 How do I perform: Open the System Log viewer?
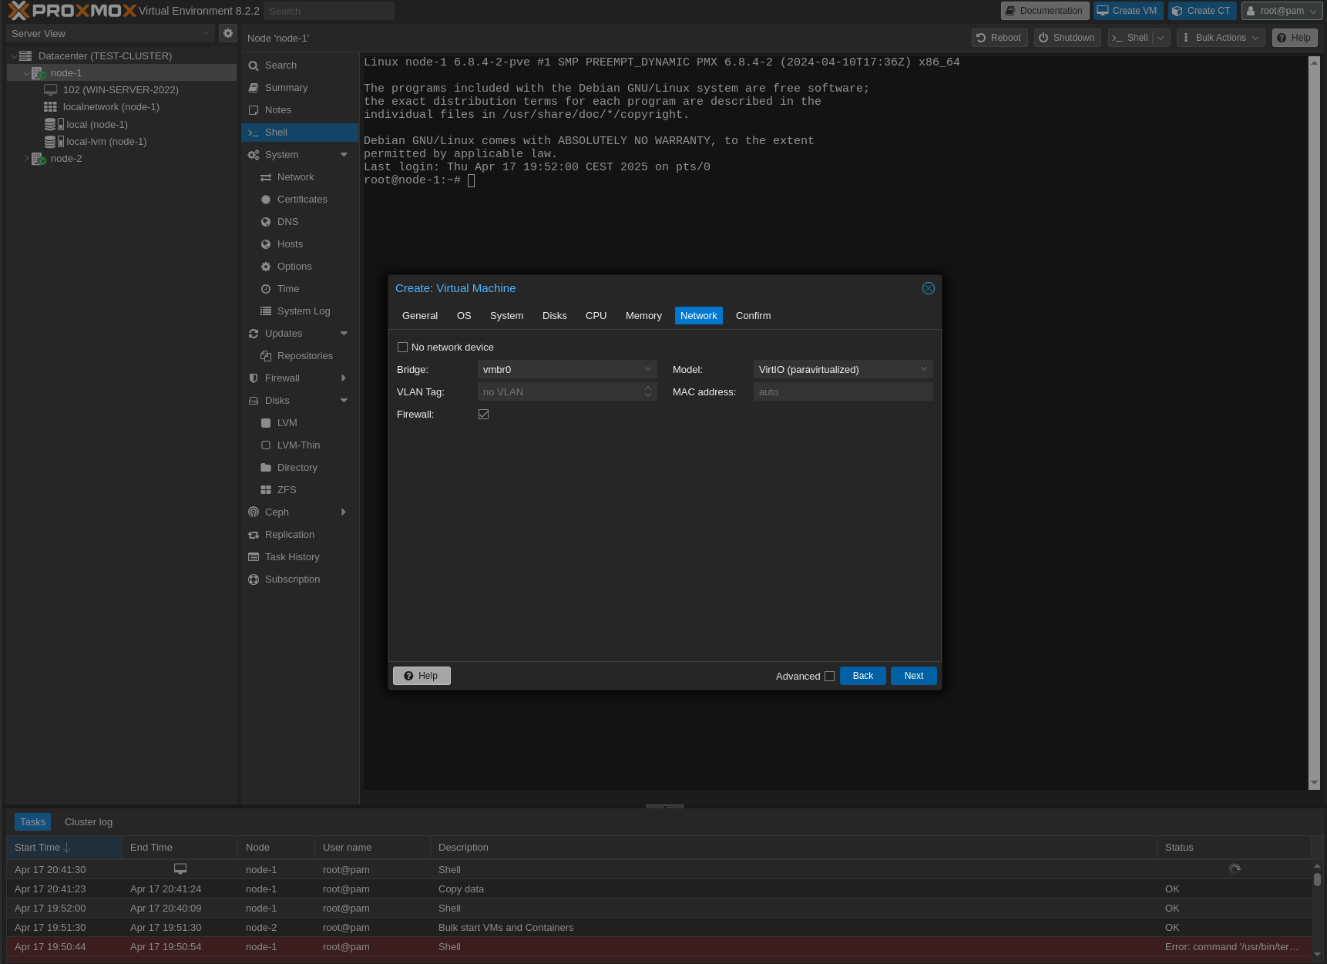tap(304, 311)
